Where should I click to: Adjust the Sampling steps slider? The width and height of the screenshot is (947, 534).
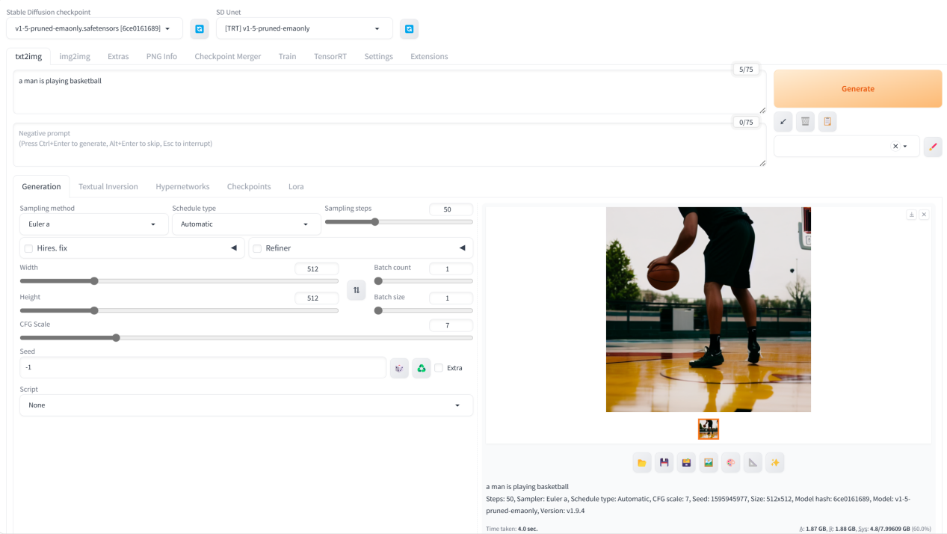pos(398,221)
